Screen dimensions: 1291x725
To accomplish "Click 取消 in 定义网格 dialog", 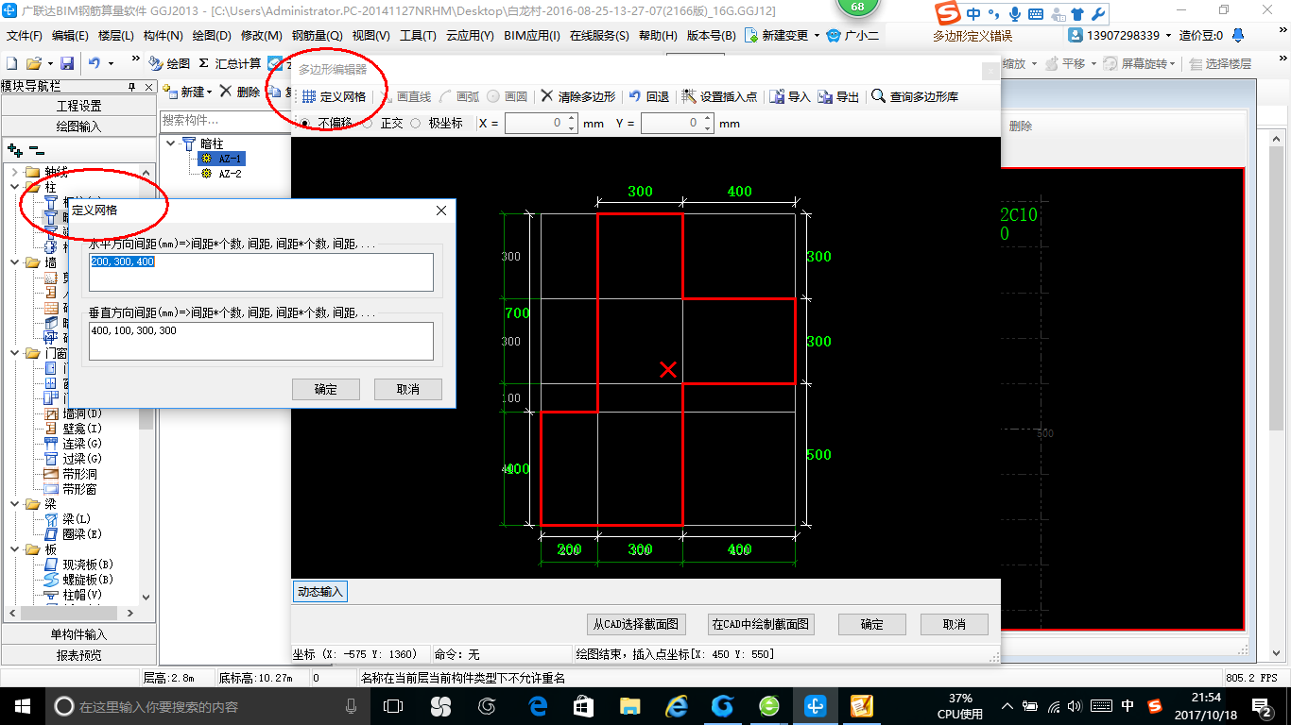I will pos(408,389).
